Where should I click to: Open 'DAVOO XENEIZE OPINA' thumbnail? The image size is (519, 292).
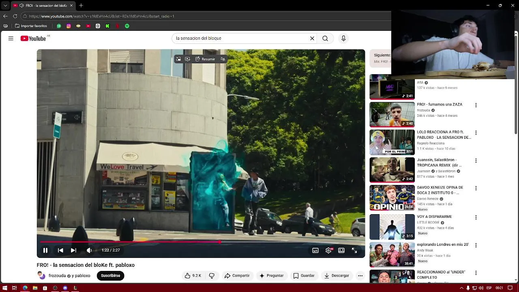click(392, 198)
